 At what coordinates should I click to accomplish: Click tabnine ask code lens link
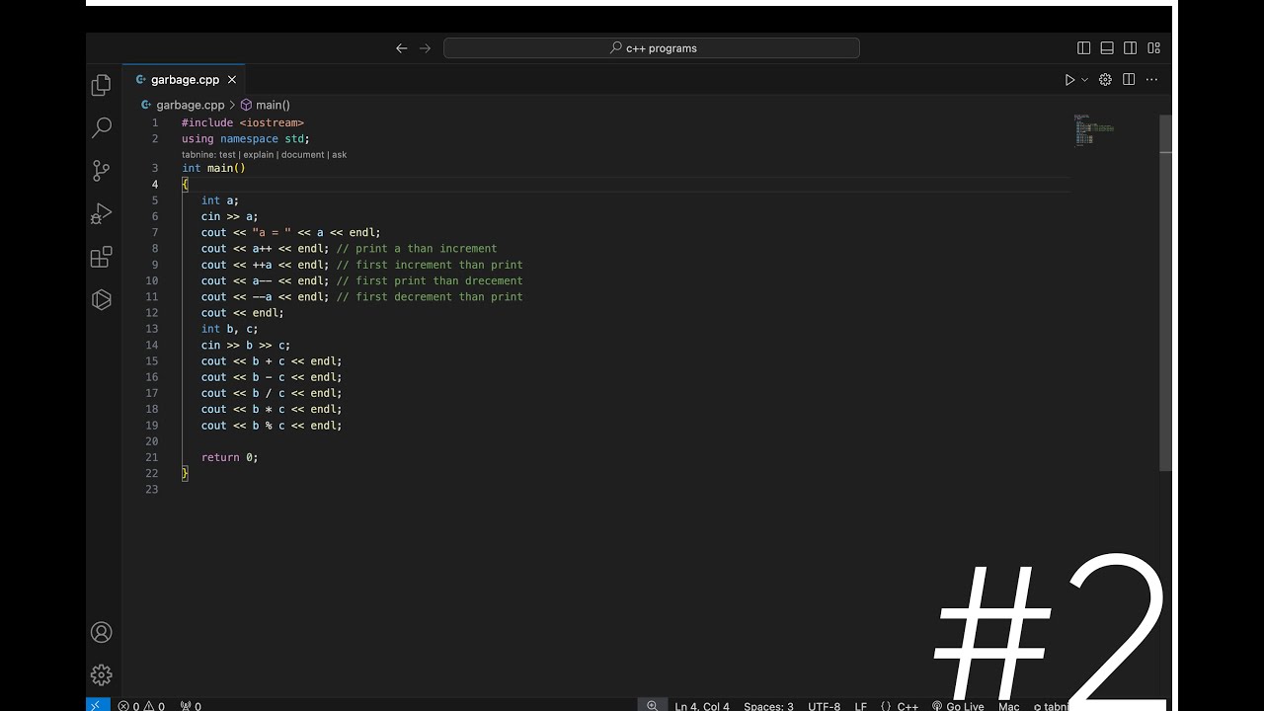pos(339,154)
